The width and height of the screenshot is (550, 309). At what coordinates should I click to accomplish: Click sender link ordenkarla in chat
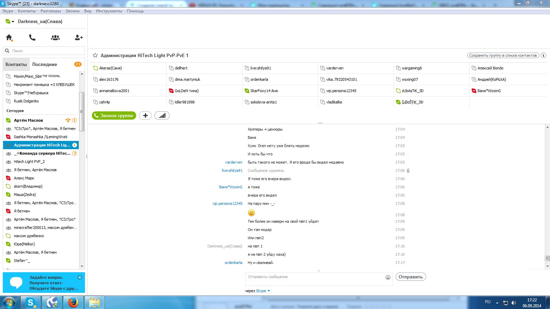(x=233, y=263)
